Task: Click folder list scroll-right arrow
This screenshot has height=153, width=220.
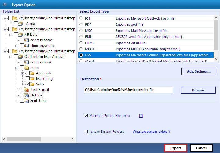Action: 73,139
